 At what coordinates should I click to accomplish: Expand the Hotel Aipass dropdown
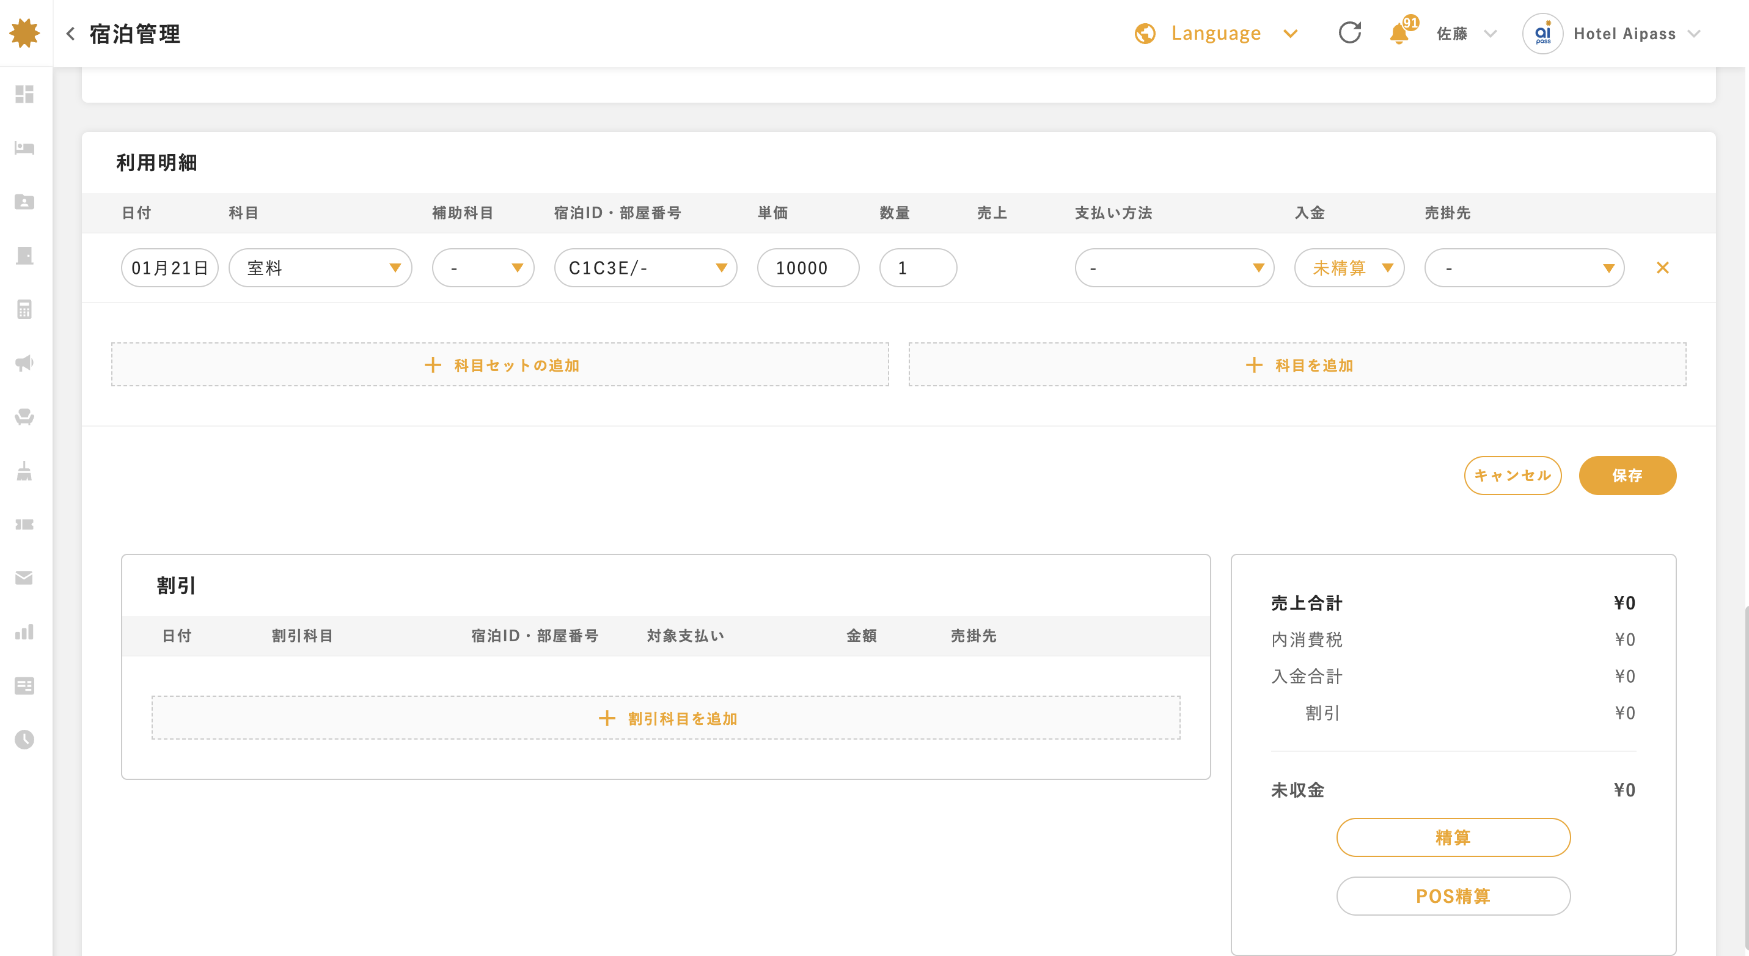click(x=1637, y=33)
